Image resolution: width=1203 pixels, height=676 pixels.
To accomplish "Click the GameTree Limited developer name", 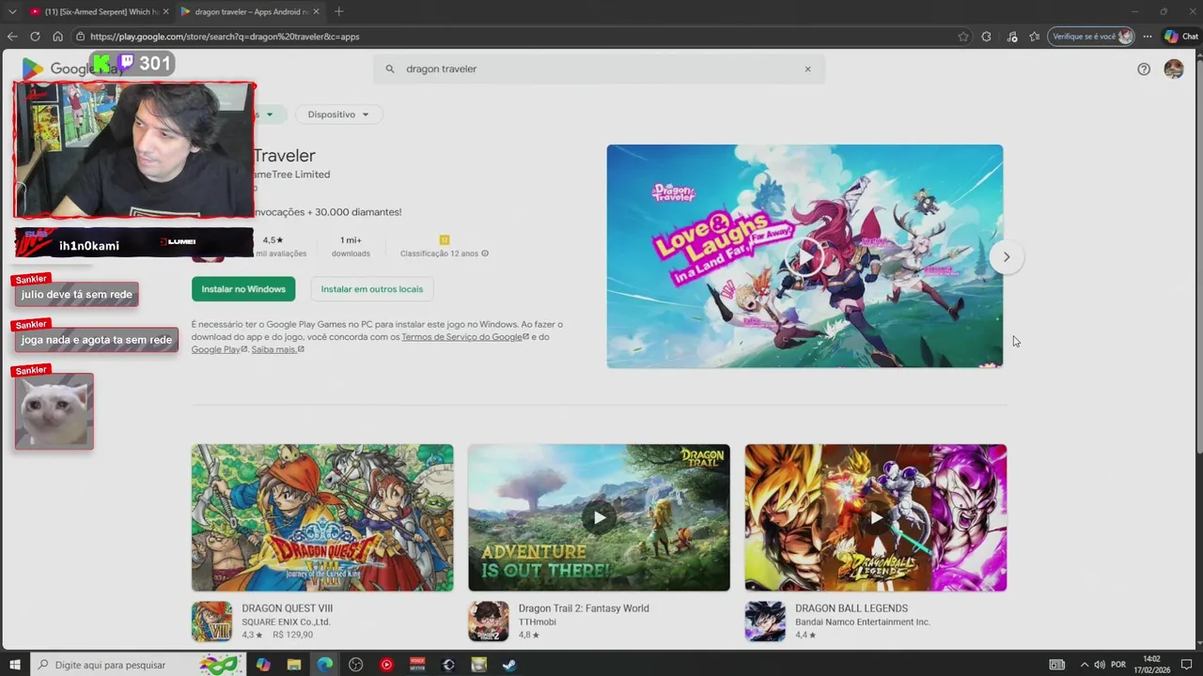I will tap(291, 175).
